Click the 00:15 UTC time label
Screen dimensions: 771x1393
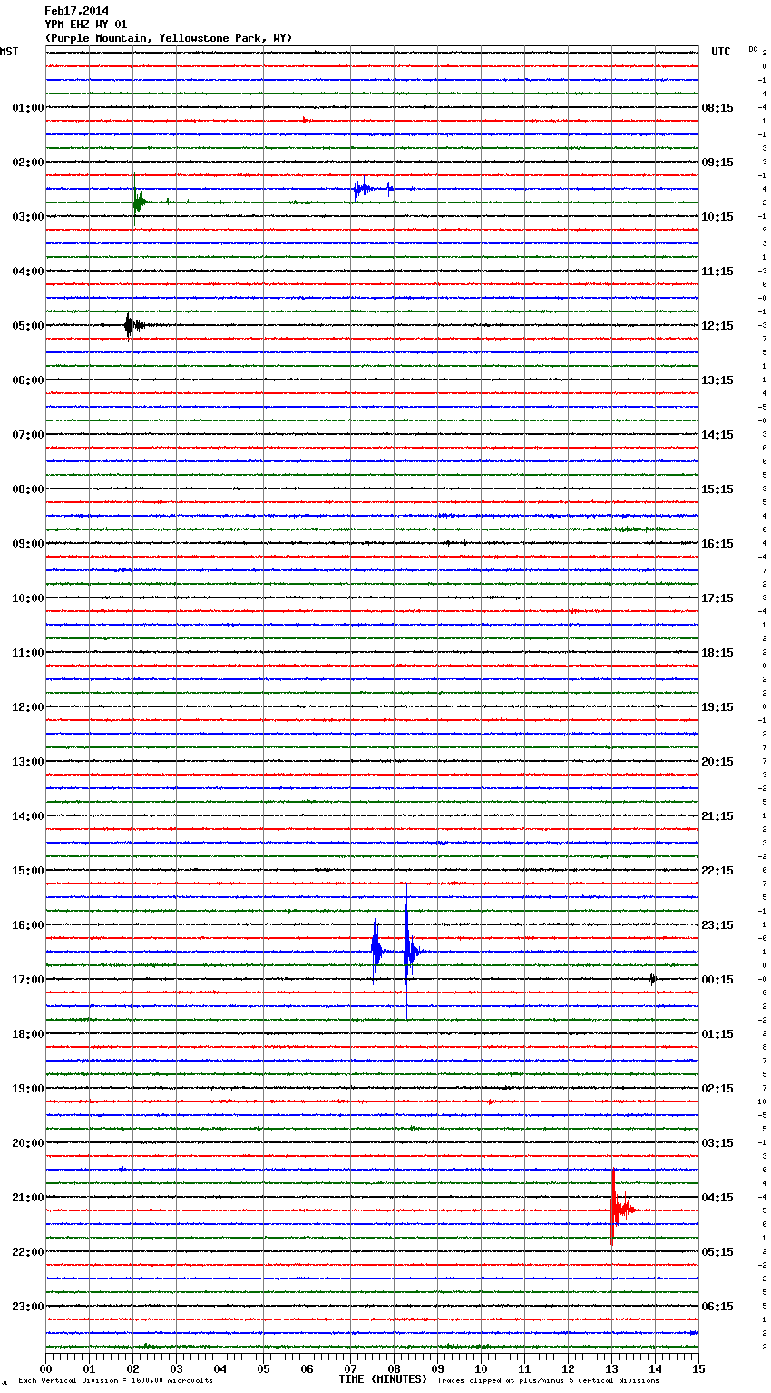tap(717, 980)
